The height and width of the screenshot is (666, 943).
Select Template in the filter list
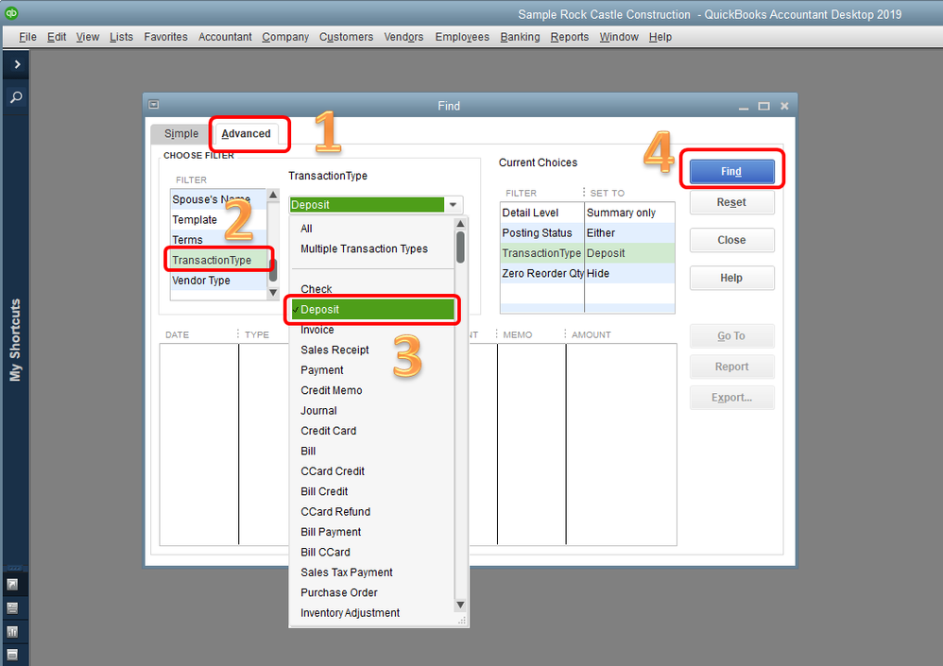coord(218,219)
